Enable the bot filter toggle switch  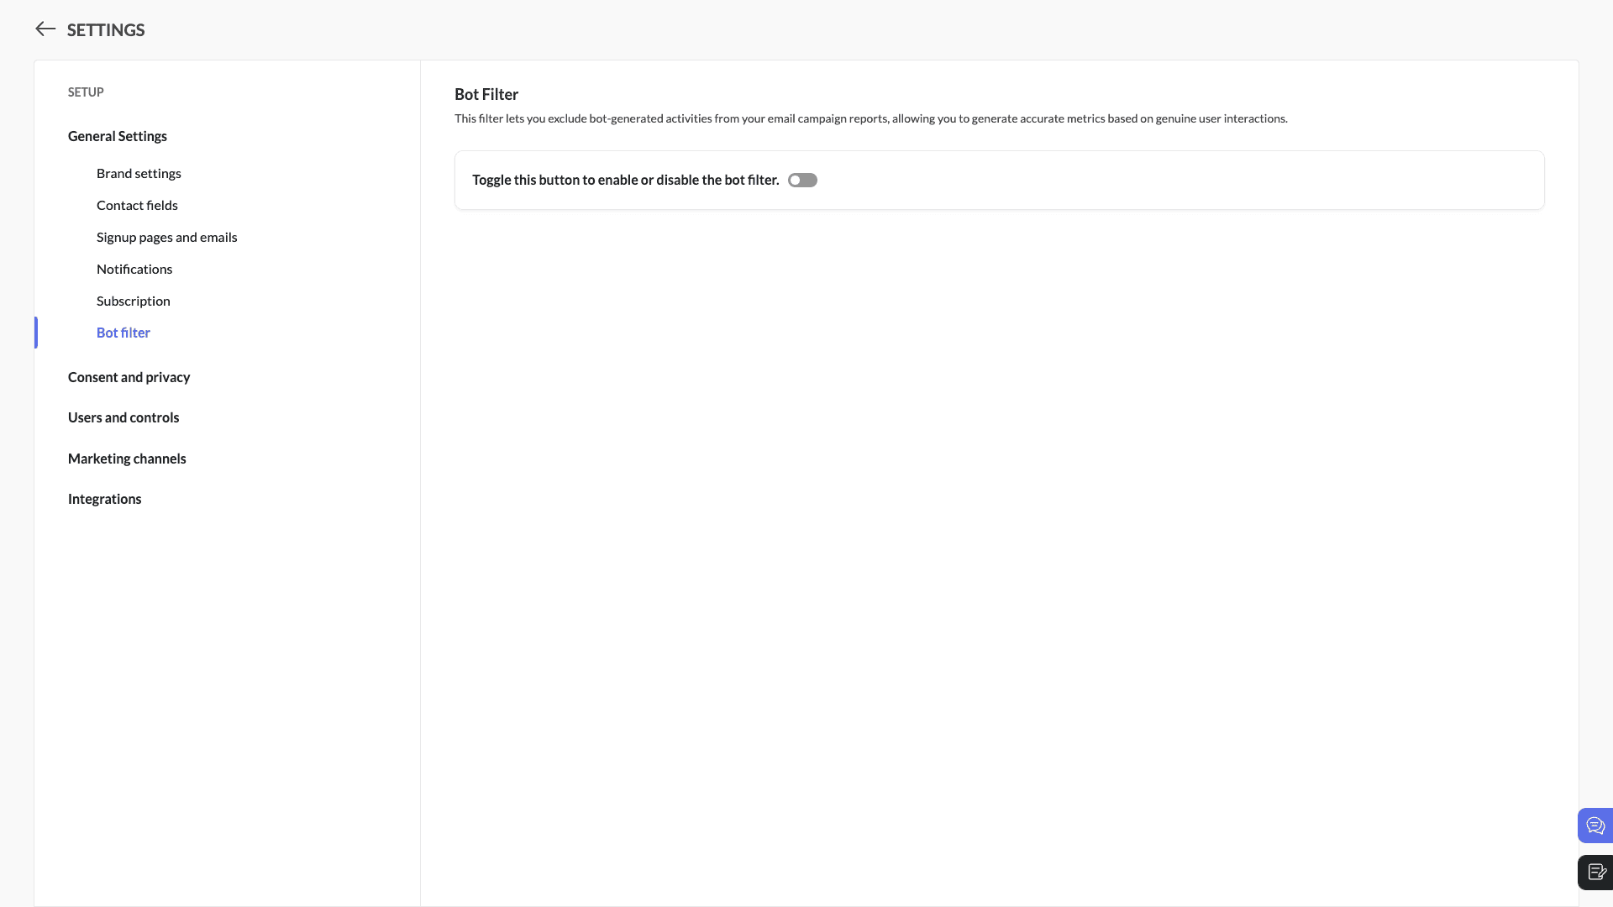802,181
